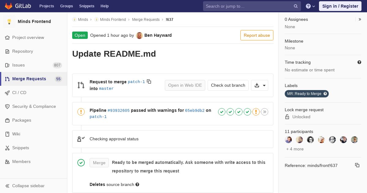The height and width of the screenshot is (193, 367).
Task: Open Snippets in top navigation
Action: coord(87,6)
